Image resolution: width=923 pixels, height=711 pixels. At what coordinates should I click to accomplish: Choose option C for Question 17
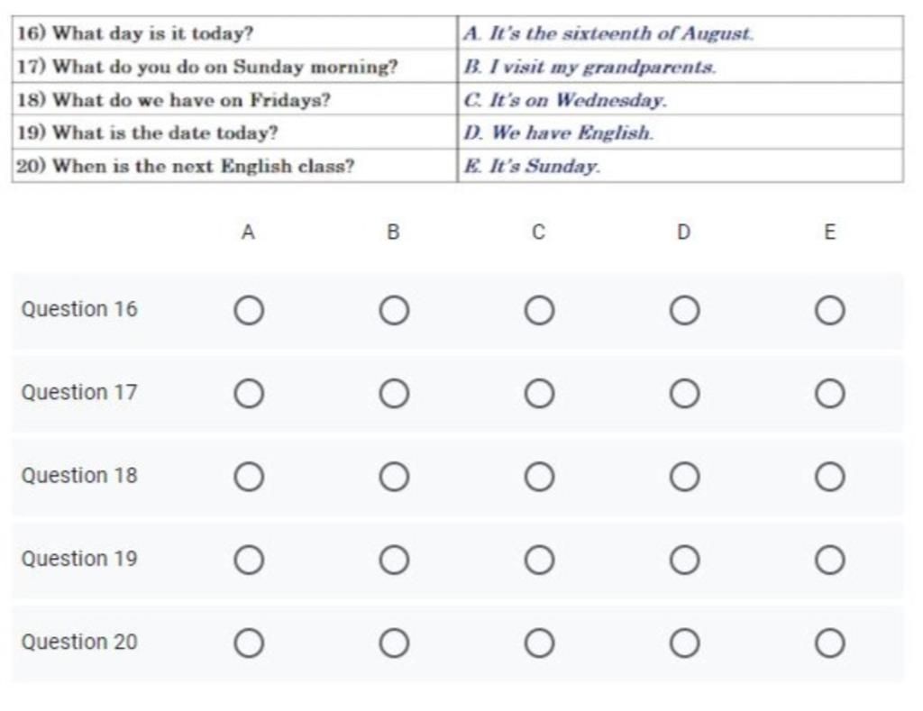[x=539, y=394]
